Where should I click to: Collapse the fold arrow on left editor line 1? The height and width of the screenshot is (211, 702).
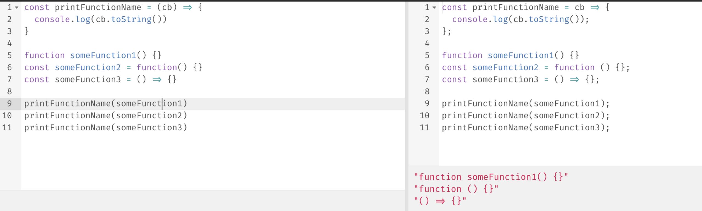[17, 8]
